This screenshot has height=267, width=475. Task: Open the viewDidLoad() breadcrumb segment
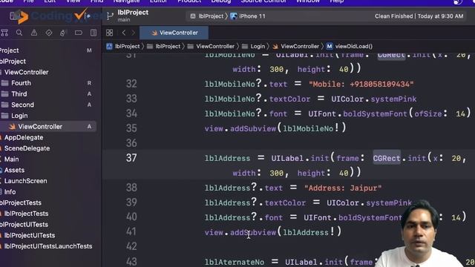tap(350, 46)
